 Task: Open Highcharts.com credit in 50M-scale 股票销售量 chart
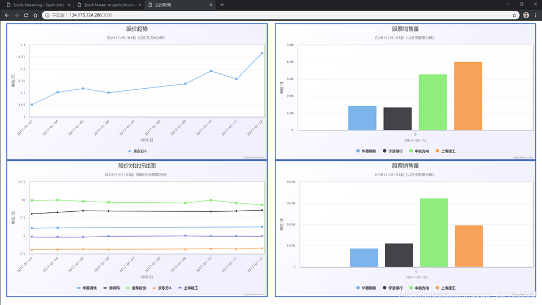pos(523,158)
